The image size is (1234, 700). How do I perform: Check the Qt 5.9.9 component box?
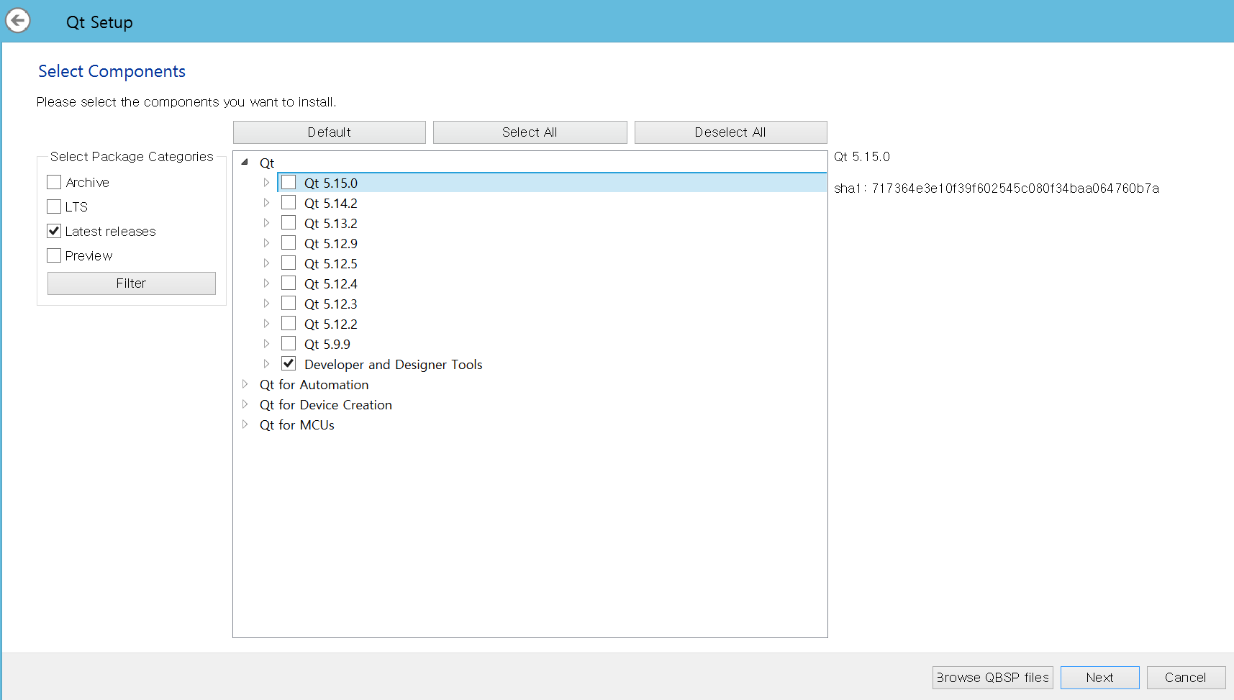[289, 343]
